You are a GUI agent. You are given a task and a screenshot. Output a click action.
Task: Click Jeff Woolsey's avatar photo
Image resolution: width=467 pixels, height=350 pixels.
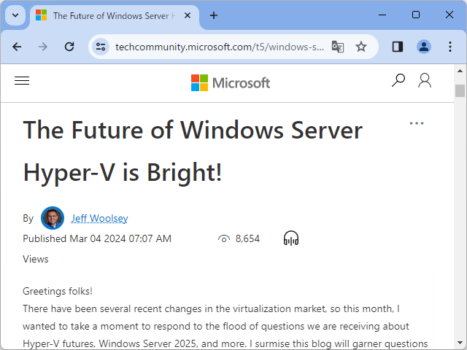tap(53, 218)
